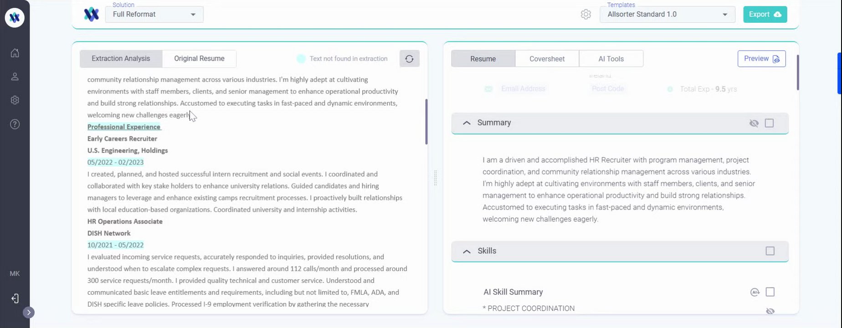
Task: Click the refresh extraction icon button
Action: [409, 59]
